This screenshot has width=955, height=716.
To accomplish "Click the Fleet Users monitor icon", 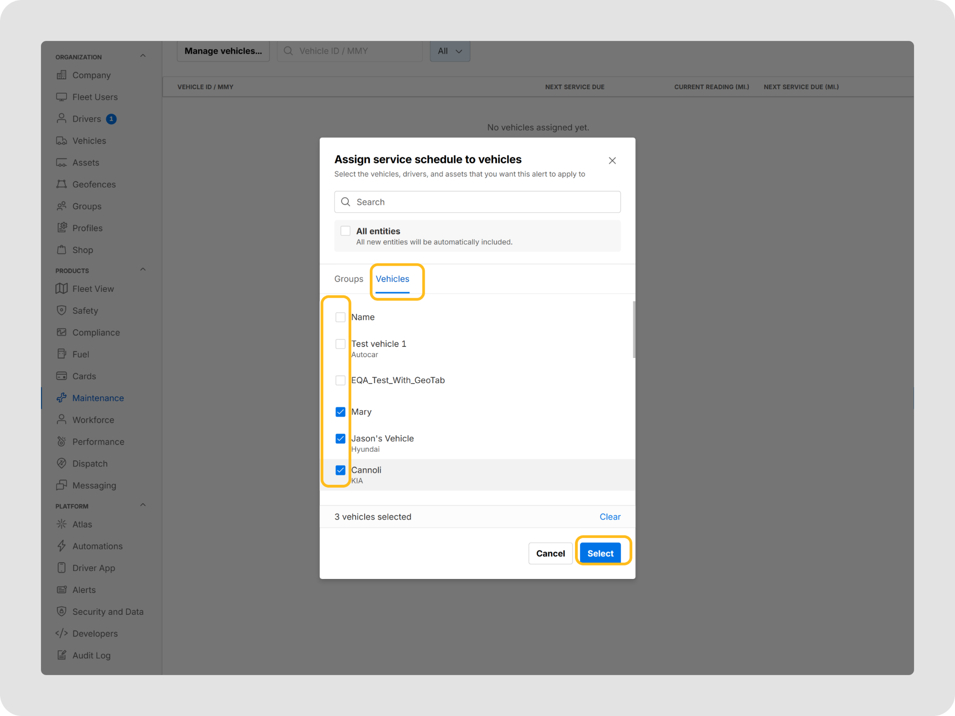I will (x=62, y=97).
